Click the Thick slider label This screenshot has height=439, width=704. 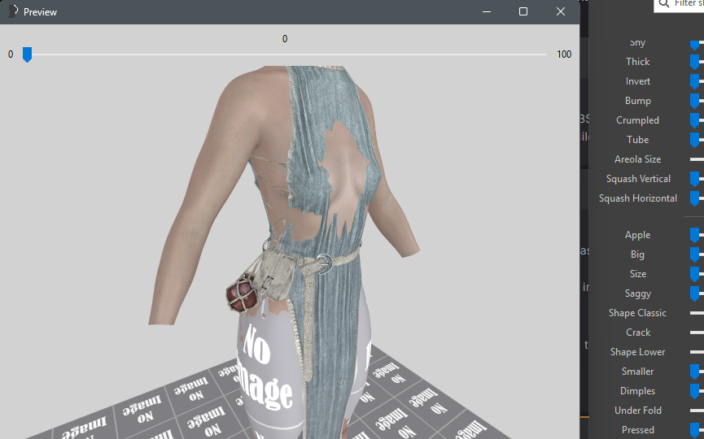(637, 62)
